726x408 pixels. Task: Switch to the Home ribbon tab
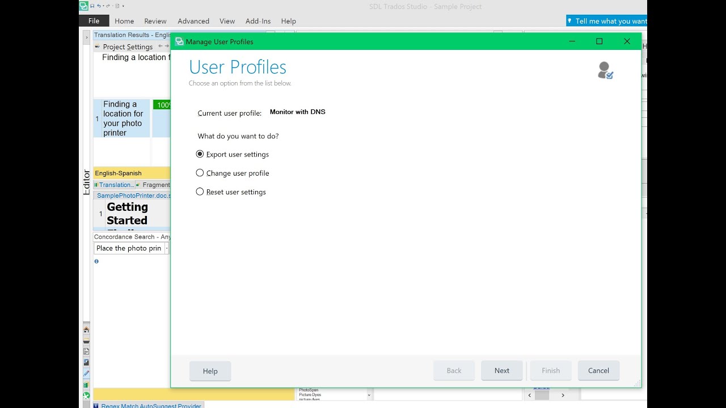(x=124, y=21)
